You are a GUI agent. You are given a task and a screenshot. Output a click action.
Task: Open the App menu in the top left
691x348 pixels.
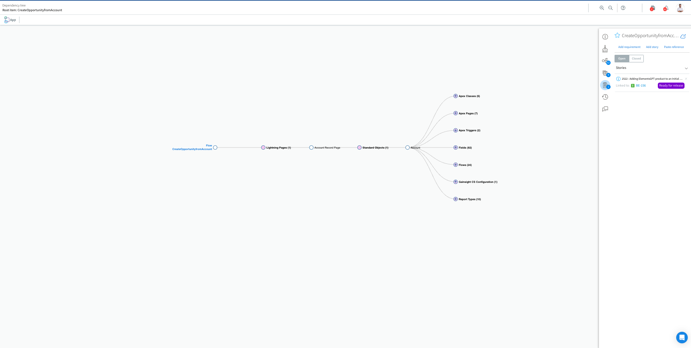point(10,19)
